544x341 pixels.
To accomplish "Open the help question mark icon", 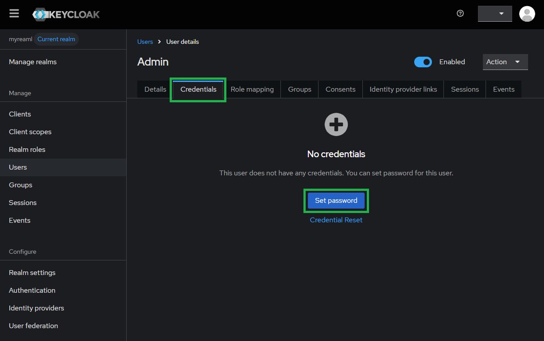I will click(460, 13).
